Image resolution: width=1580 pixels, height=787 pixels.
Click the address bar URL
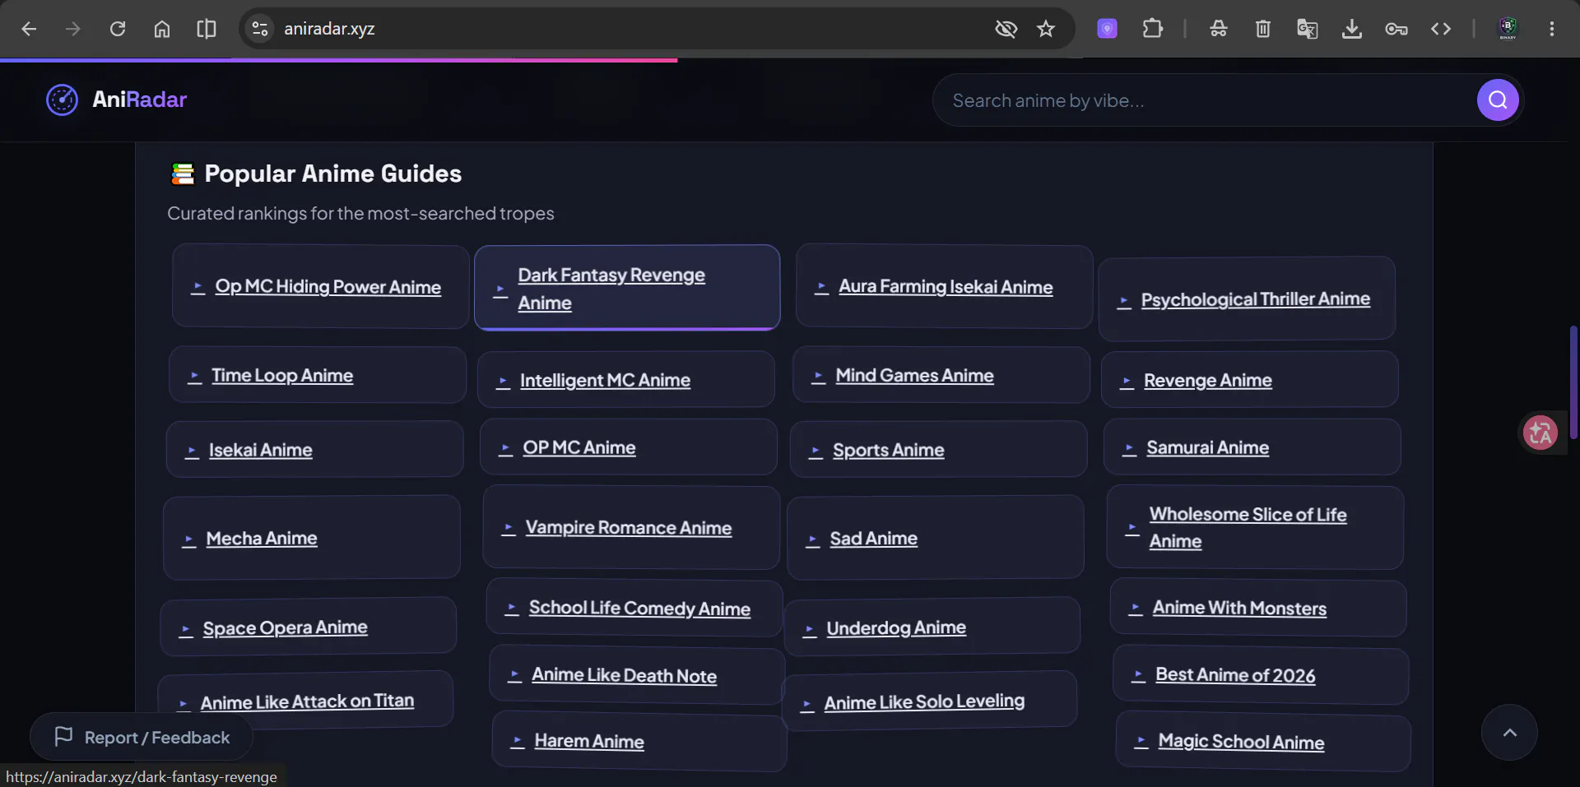(329, 29)
